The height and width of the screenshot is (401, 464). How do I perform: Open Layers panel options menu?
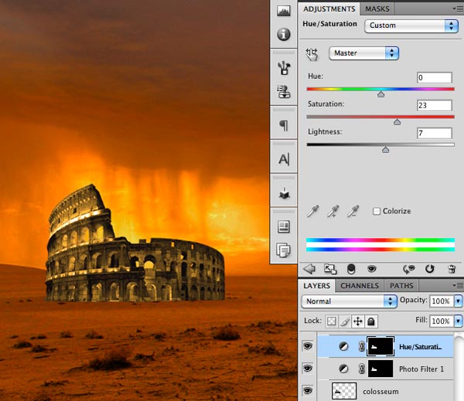(x=458, y=285)
